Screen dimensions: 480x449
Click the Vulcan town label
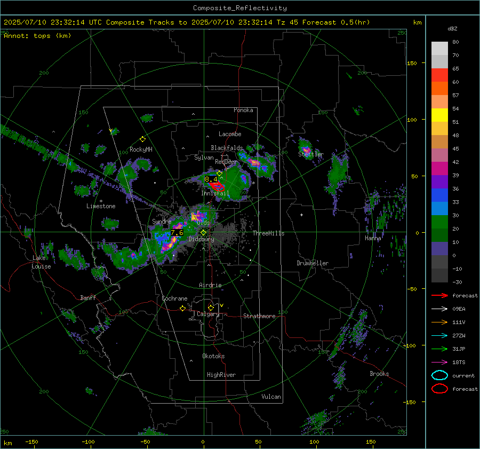[x=271, y=397]
